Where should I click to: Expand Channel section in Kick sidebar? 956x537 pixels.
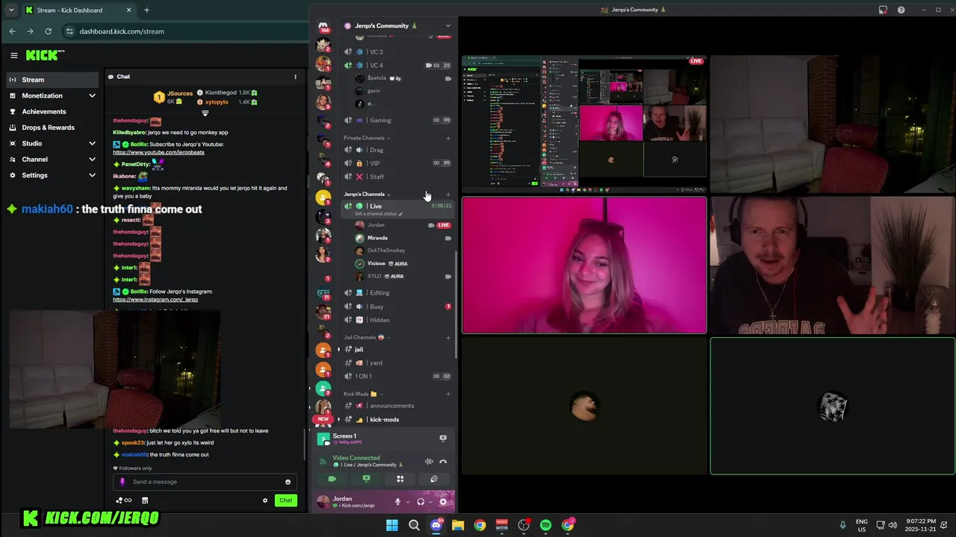[92, 159]
